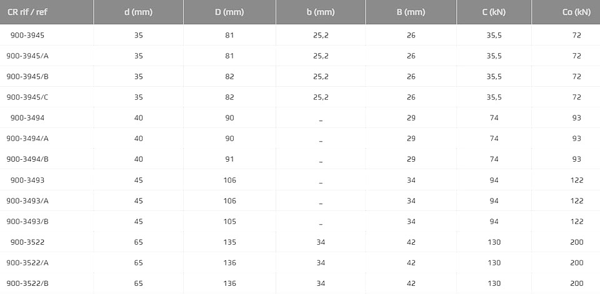
Task: Select reference 900-3494/A
Action: tap(27, 139)
